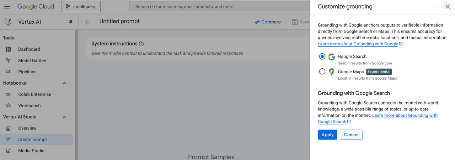The width and height of the screenshot is (455, 160).
Task: Open the smallquery project selector
Action: [81, 6]
